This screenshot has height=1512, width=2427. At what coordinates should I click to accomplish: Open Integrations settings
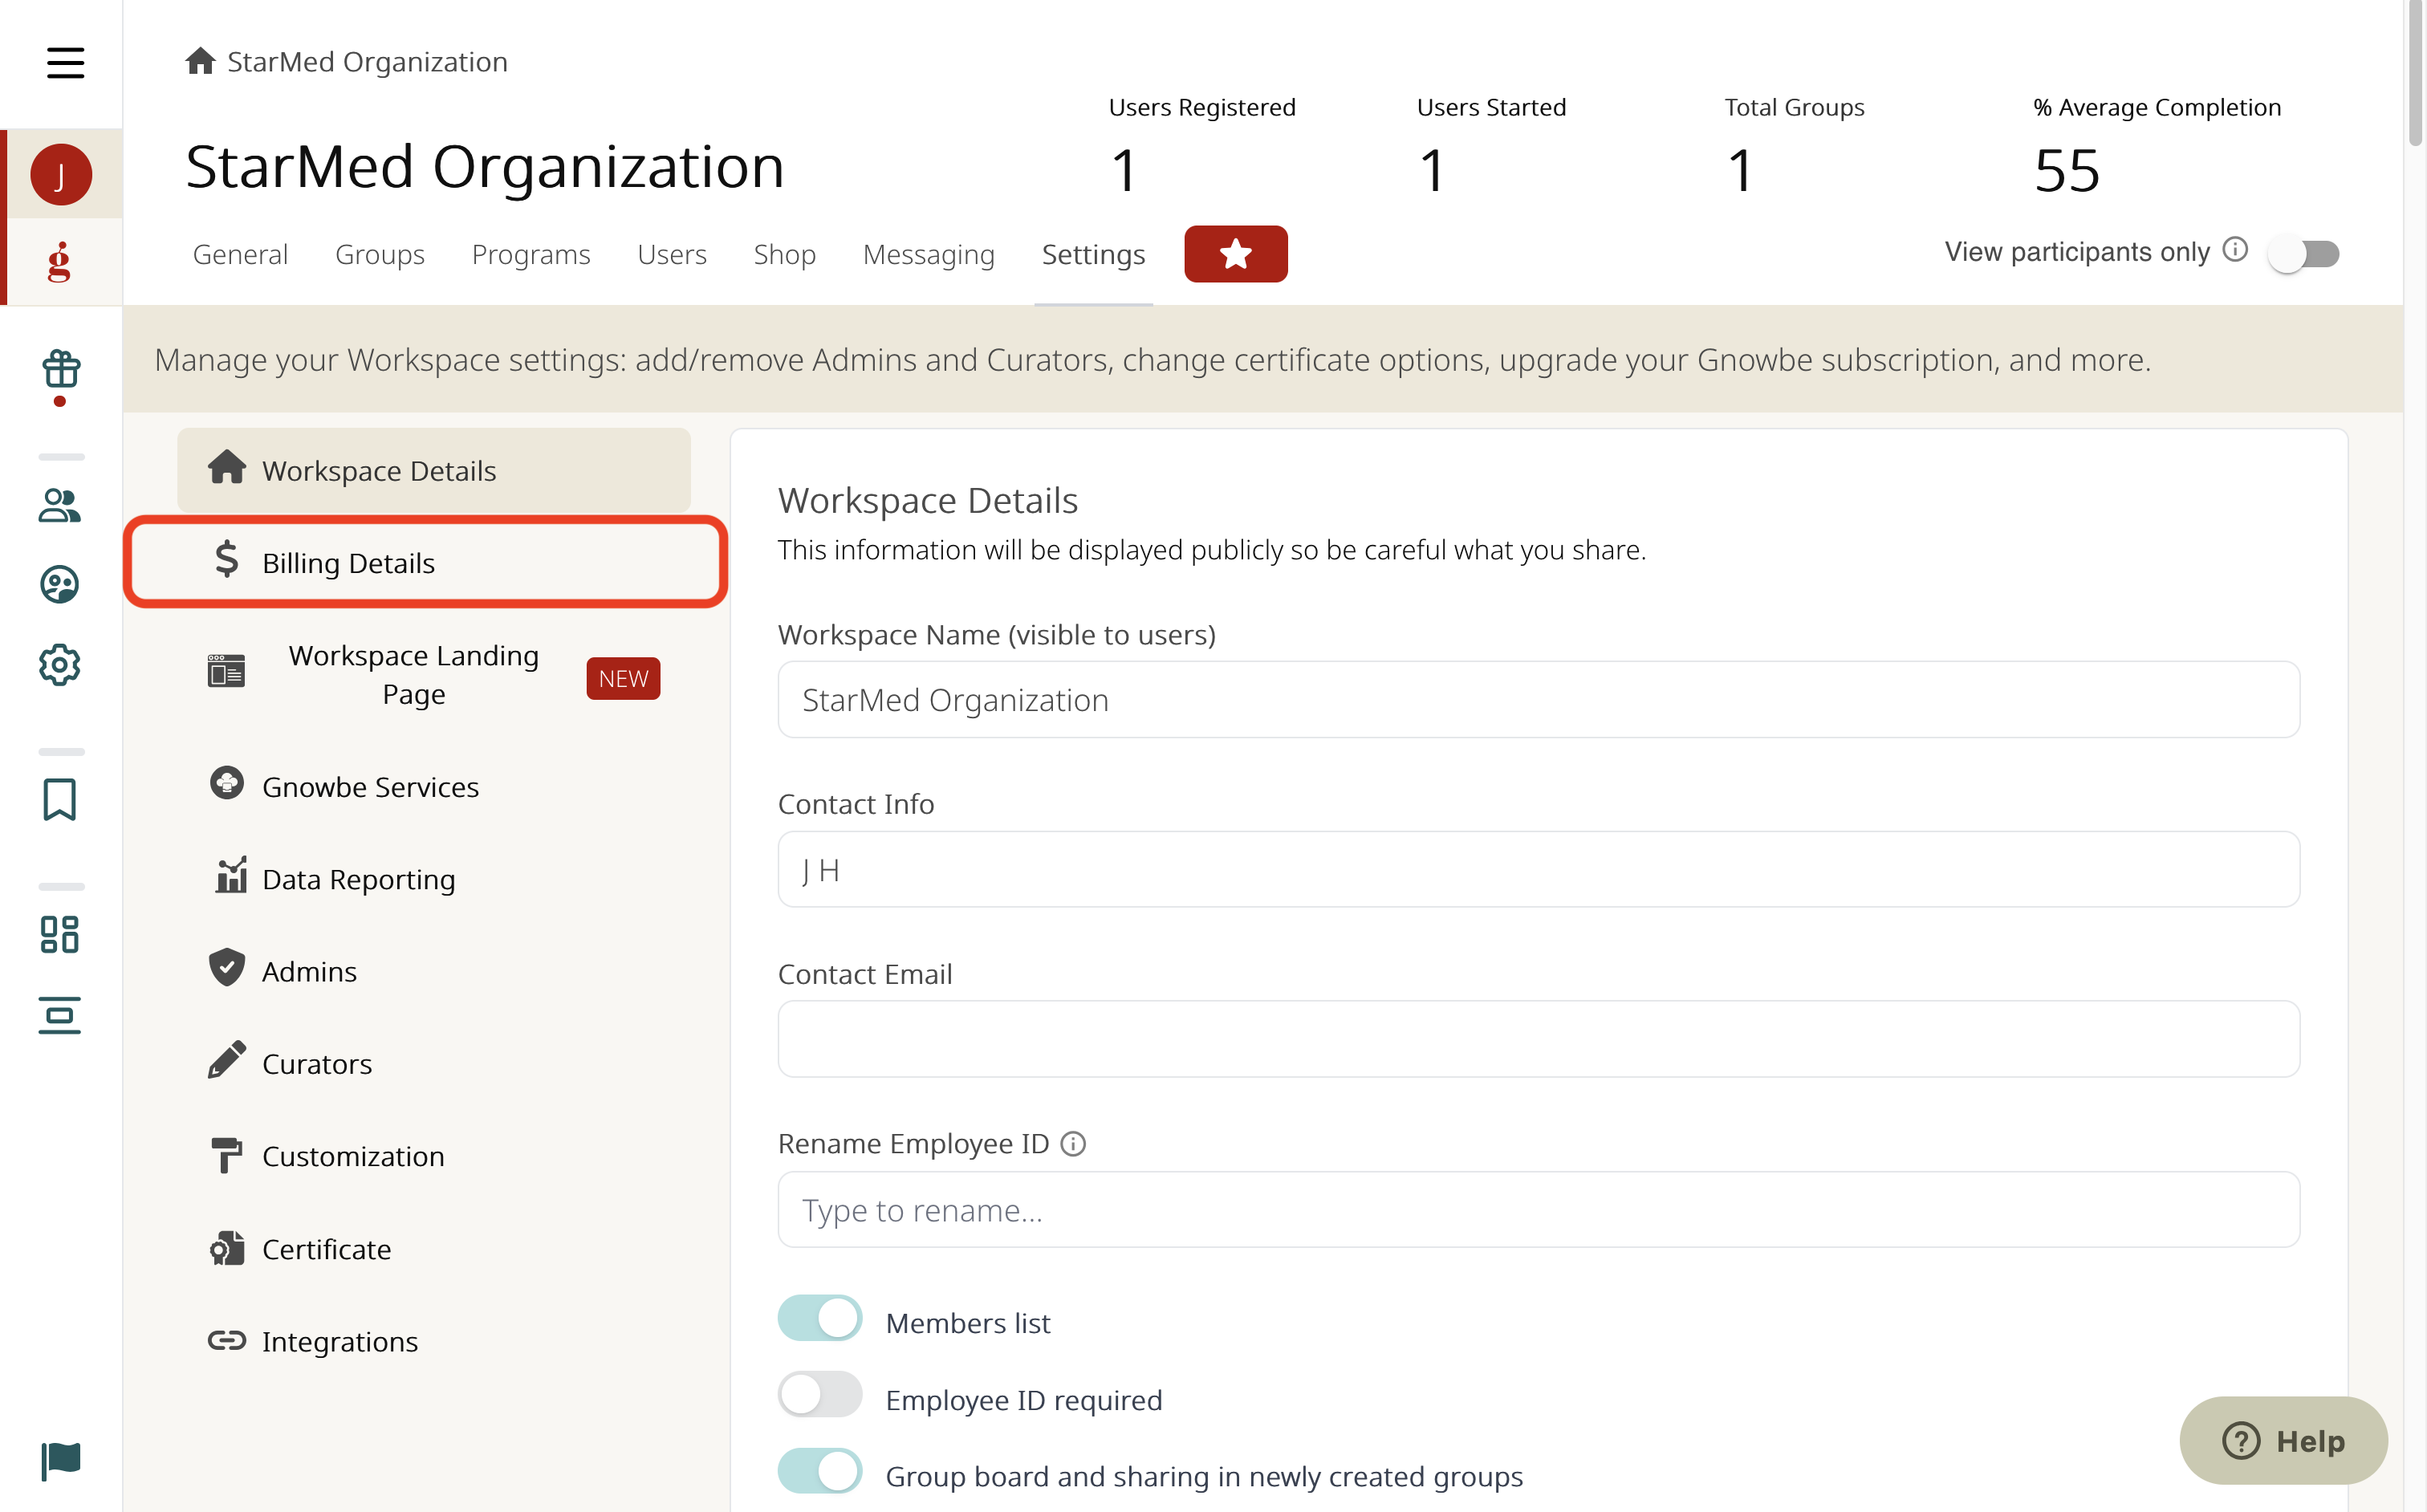pos(434,1340)
